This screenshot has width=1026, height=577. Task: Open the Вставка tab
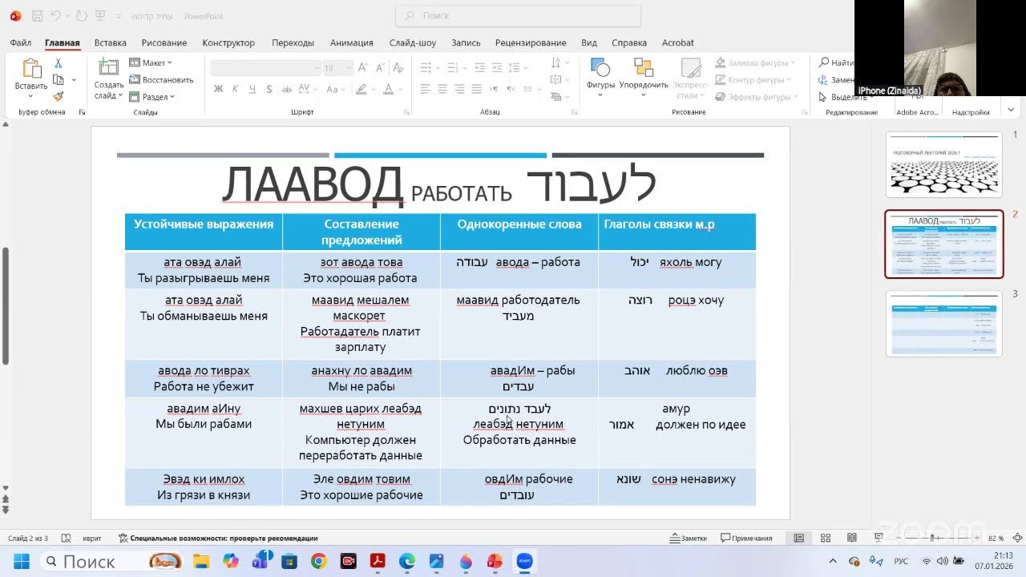click(x=110, y=42)
